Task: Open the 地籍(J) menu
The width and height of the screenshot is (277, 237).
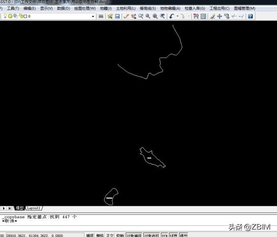Action: pyautogui.click(x=106, y=8)
